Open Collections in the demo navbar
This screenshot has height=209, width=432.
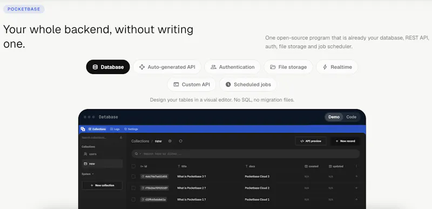(x=97, y=129)
